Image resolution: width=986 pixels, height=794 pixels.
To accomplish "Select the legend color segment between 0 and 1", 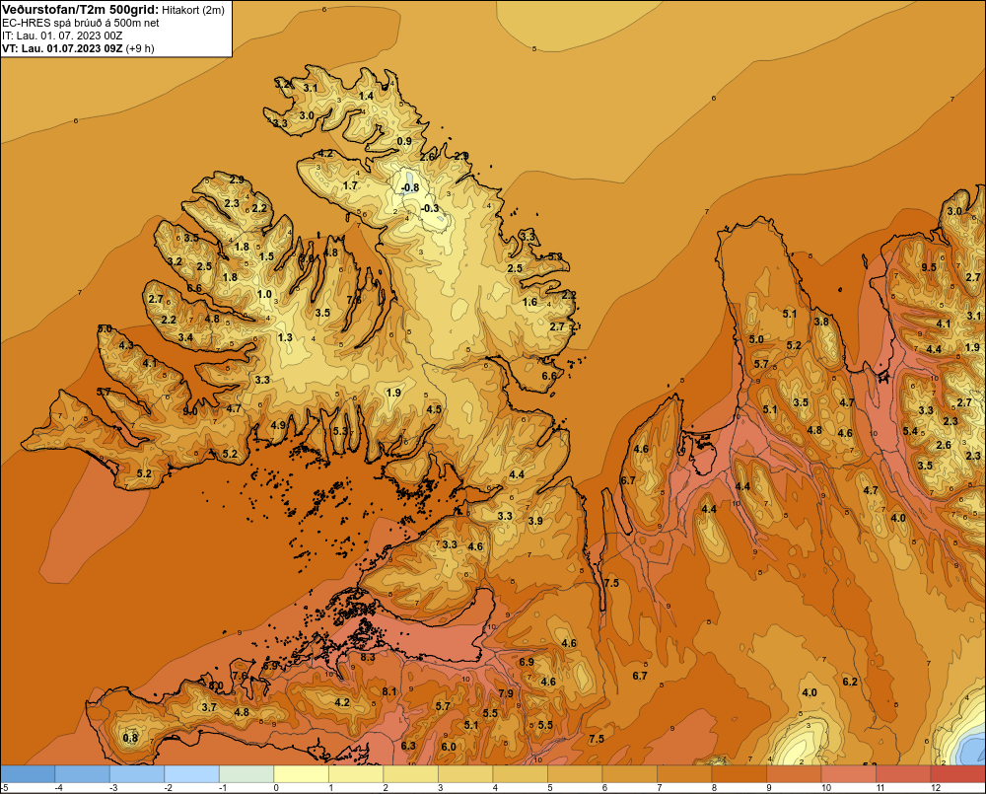I will 301,774.
